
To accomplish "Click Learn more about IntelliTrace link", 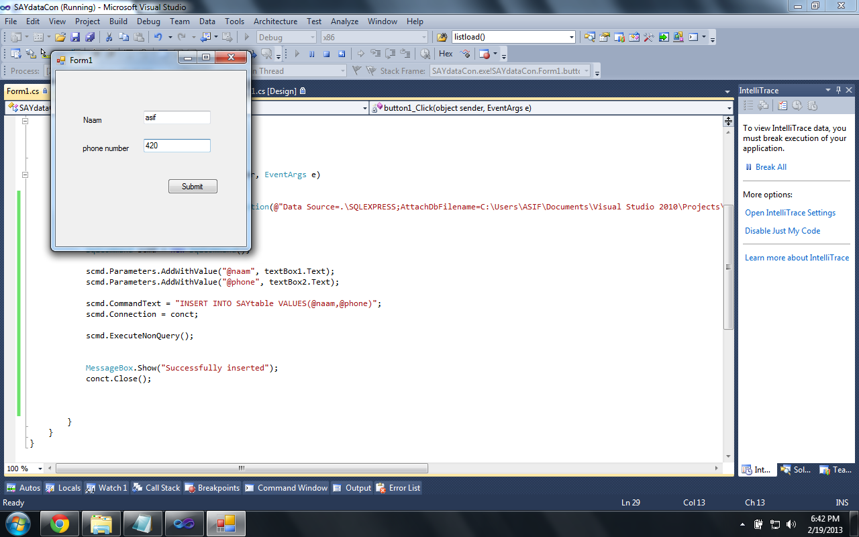I will click(x=797, y=258).
